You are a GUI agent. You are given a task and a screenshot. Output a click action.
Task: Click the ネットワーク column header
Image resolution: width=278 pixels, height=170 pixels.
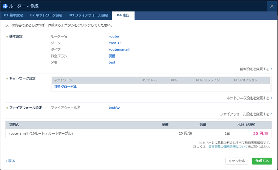pos(63,80)
